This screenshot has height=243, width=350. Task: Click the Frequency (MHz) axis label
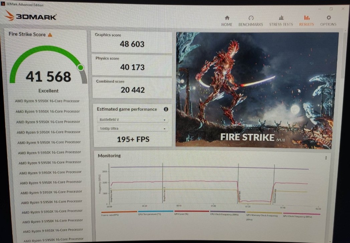[100, 184]
